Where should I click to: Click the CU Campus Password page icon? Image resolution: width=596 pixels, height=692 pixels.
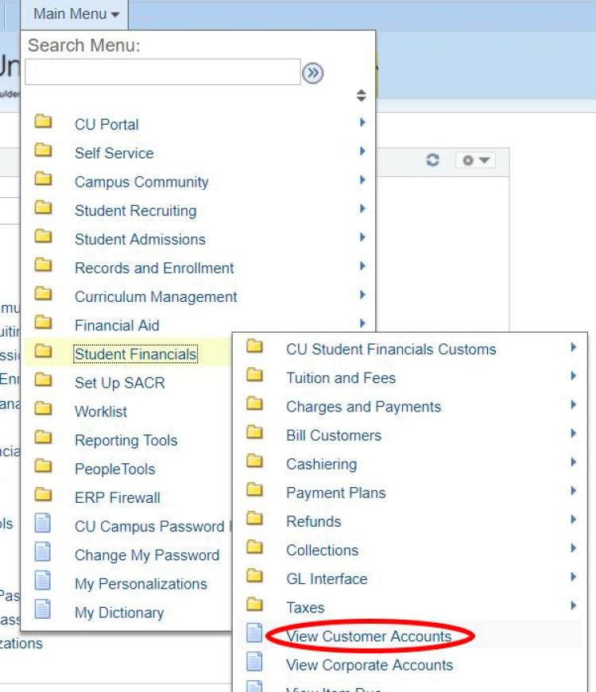(x=43, y=523)
